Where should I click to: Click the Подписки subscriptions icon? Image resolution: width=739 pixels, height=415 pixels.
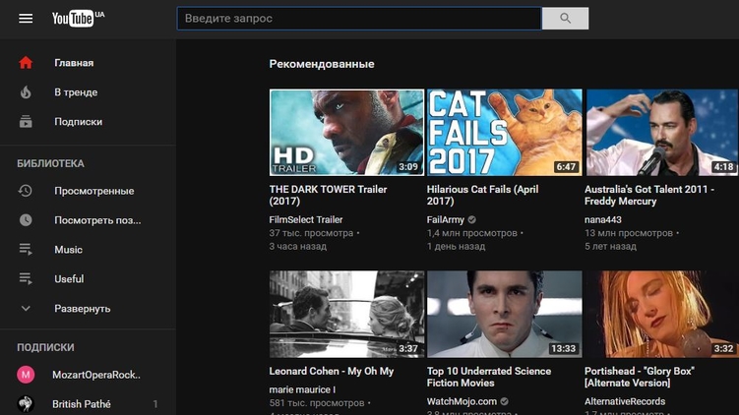[x=26, y=122]
